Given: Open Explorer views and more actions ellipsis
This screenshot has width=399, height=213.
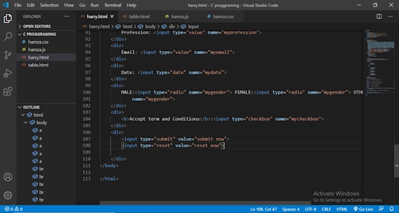Looking at the screenshot, I should 67,16.
